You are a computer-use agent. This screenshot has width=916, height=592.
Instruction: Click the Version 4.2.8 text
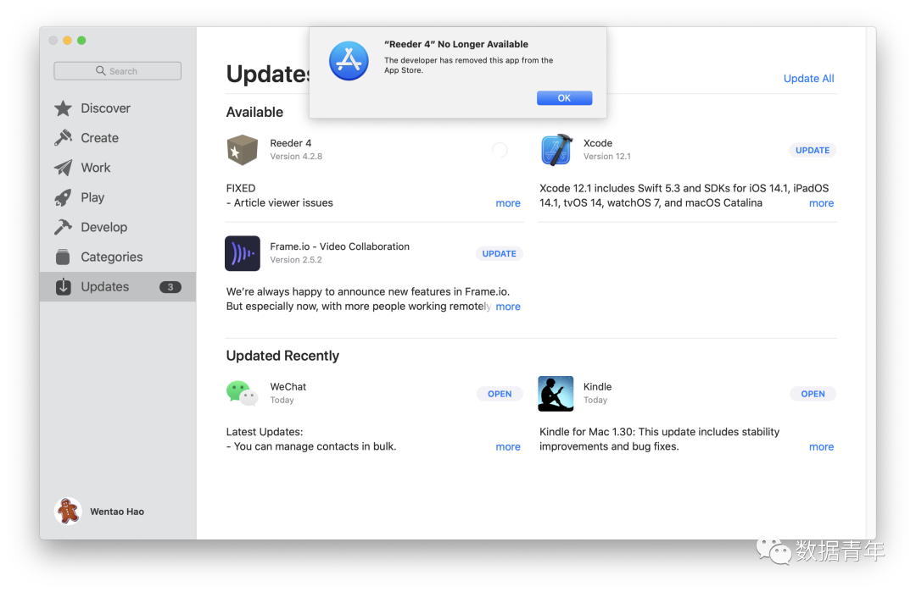(x=296, y=157)
